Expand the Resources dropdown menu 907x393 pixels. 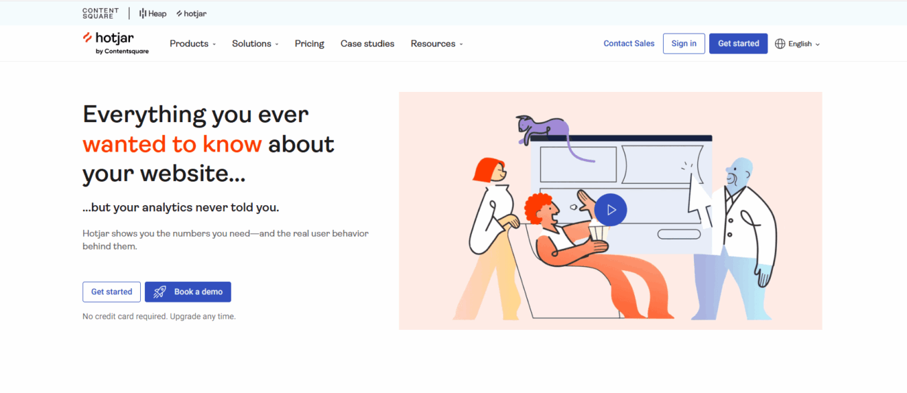pyautogui.click(x=436, y=44)
